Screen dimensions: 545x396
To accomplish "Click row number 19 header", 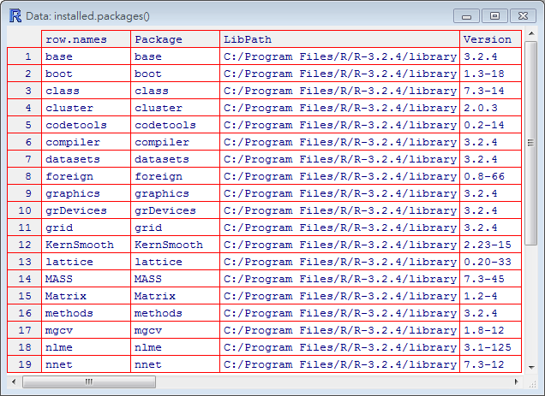I will pos(24,364).
